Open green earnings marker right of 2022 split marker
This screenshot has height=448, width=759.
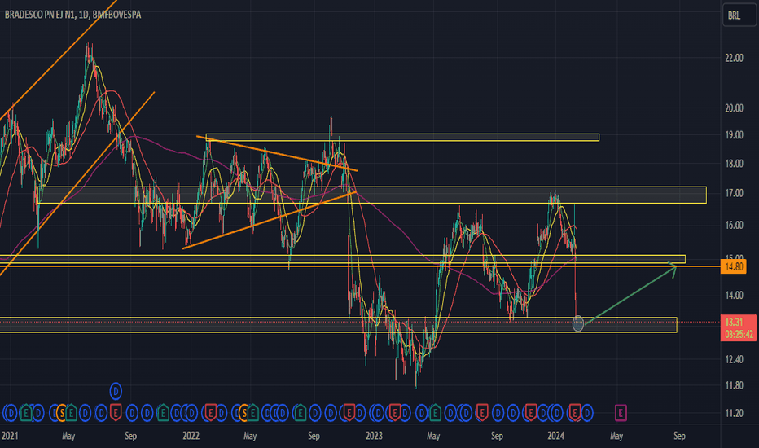(252, 413)
